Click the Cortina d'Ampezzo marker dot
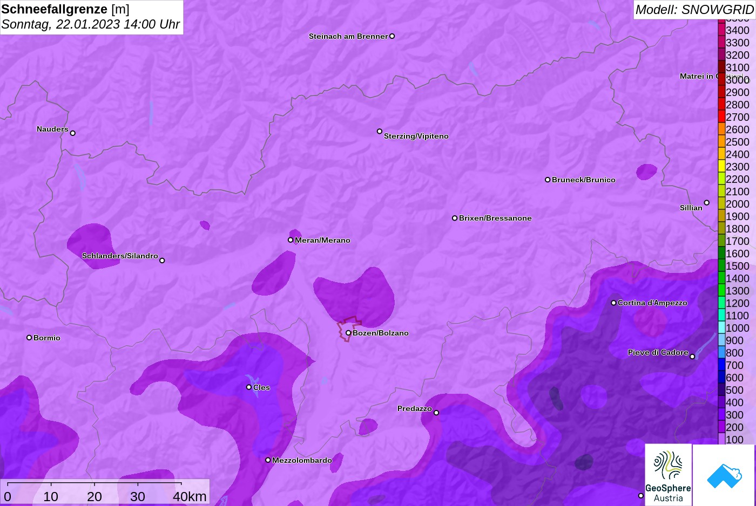 click(613, 303)
